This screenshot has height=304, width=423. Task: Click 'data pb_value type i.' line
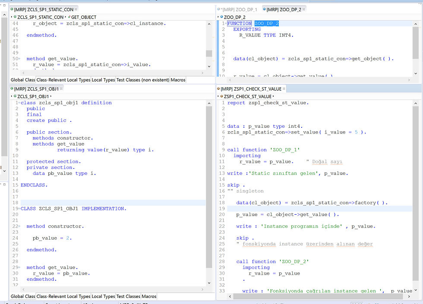(x=64, y=173)
